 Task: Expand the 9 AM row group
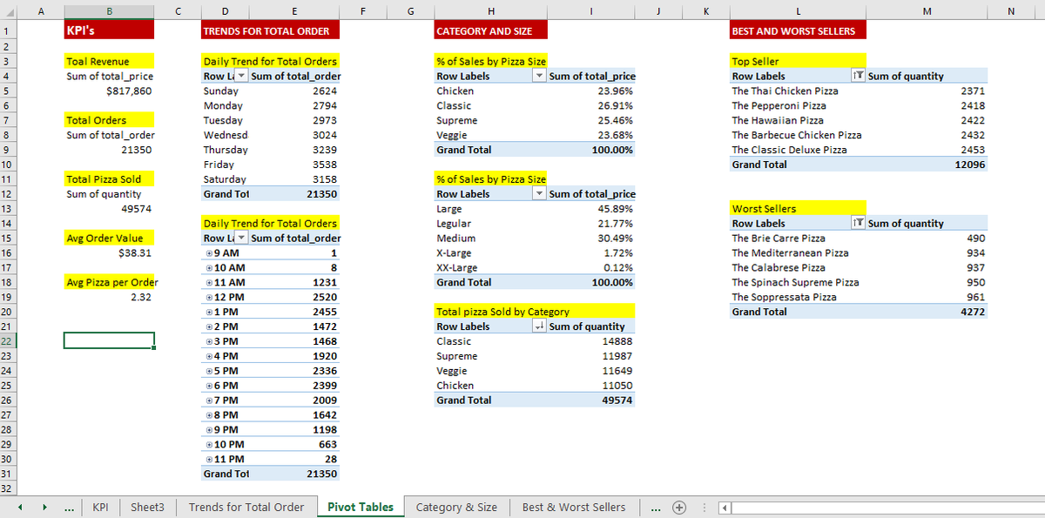(208, 253)
